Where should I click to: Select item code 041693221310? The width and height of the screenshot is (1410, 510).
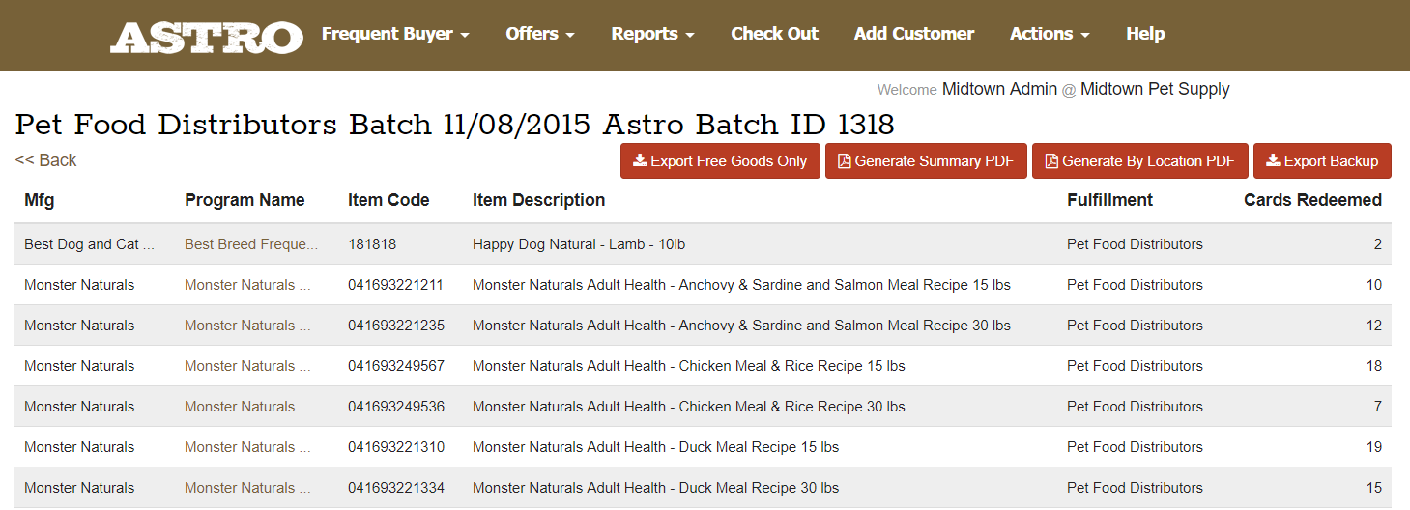396,447
